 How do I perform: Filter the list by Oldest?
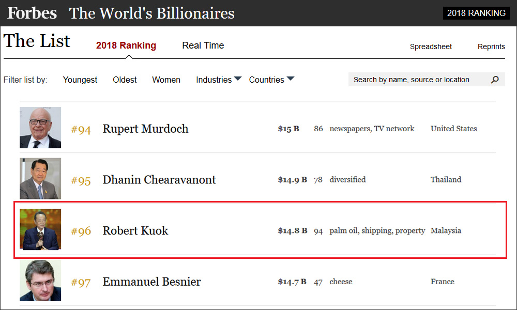click(125, 80)
